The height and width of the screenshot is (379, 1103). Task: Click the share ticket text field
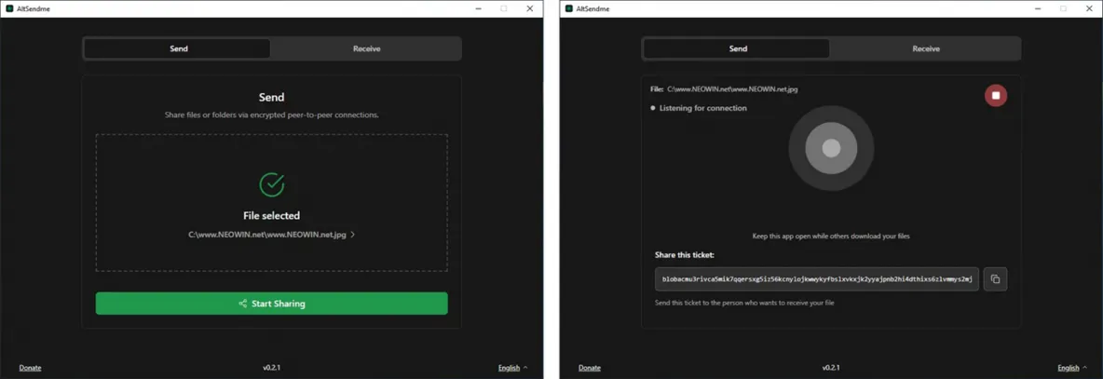coord(816,279)
